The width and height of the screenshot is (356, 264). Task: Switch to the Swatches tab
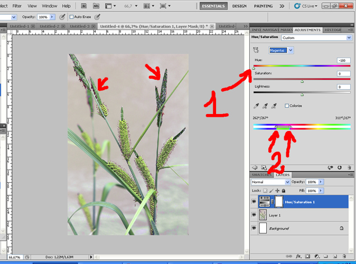(261, 175)
